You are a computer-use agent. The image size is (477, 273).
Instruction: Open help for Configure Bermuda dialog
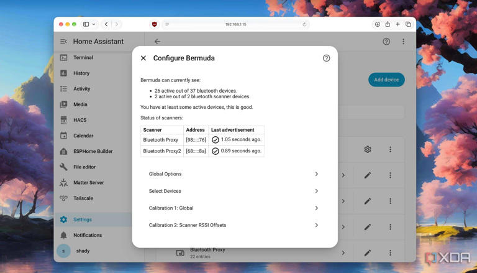click(x=326, y=58)
